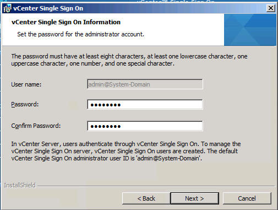Click the vCenter Single Sign On Information heading

66,22
